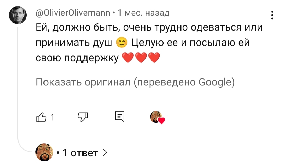Expand the 1 ответ replies thread
The height and width of the screenshot is (164, 290).
(x=80, y=153)
